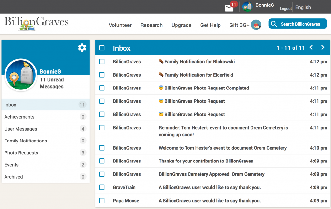Viewport: 331px width, 209px height.
Task: Click the BillionGraves logo
Action: [36, 23]
